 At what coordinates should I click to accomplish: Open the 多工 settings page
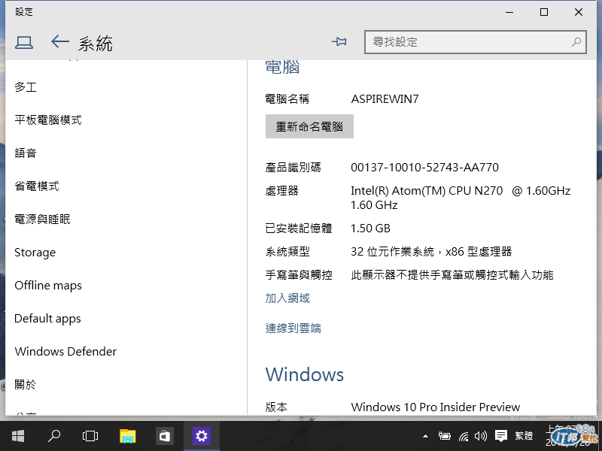point(26,87)
